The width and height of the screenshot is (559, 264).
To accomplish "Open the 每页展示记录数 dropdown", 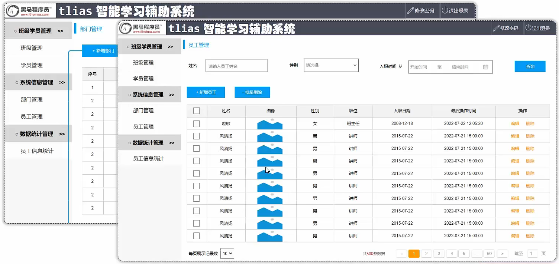I will coord(226,253).
